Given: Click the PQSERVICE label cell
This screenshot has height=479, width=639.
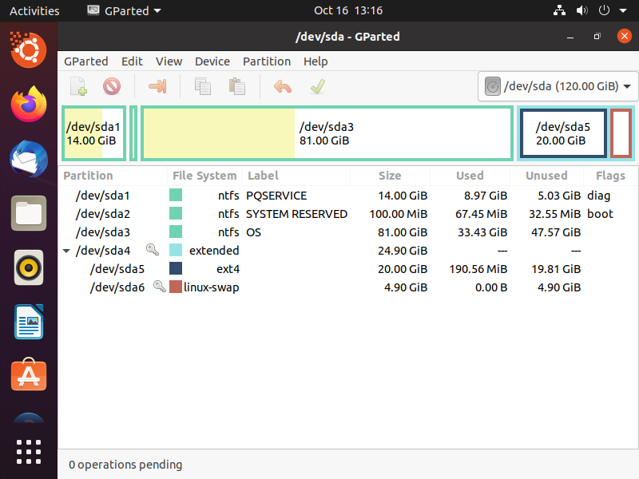Looking at the screenshot, I should point(276,196).
